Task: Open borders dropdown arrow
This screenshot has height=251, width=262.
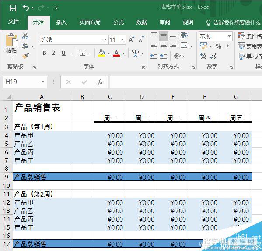Action: click(90, 53)
